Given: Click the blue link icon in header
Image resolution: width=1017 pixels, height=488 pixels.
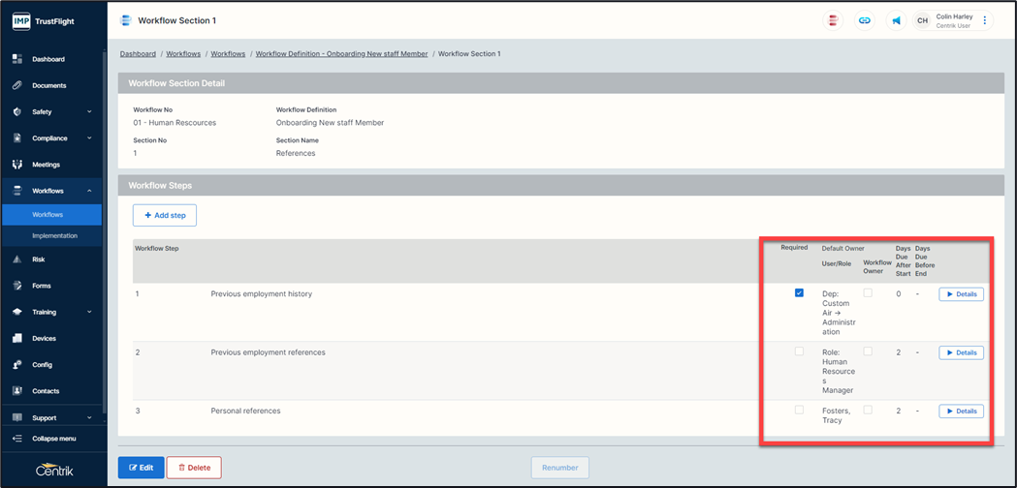Looking at the screenshot, I should 865,20.
